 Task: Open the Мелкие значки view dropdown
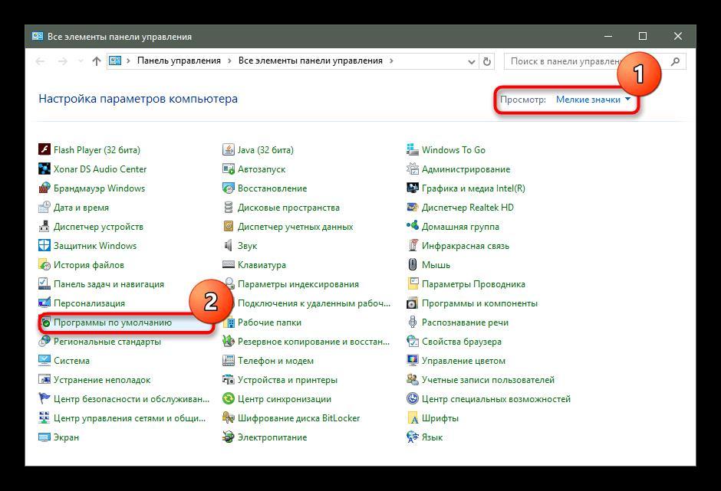(593, 100)
